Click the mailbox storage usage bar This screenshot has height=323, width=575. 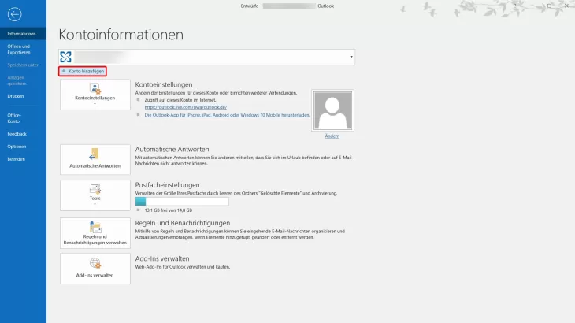coord(195,202)
